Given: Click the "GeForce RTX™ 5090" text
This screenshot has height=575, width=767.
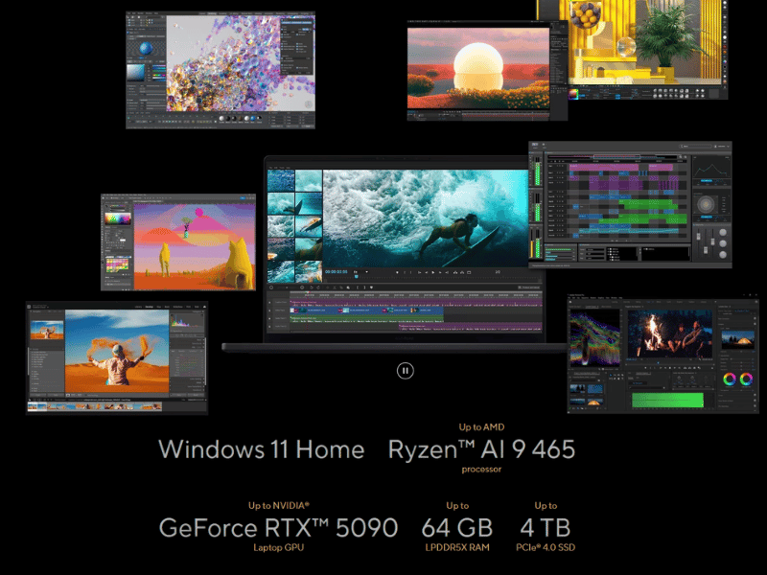Looking at the screenshot, I should tap(278, 528).
